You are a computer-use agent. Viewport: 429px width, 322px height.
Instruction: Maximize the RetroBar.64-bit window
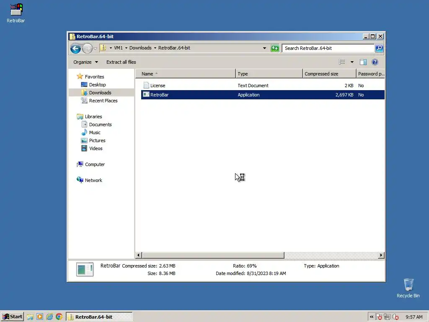click(x=372, y=36)
